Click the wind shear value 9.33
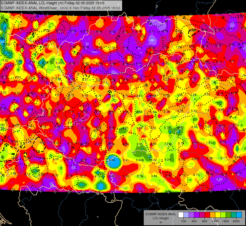This screenshot has width=246, height=226. coord(125,32)
